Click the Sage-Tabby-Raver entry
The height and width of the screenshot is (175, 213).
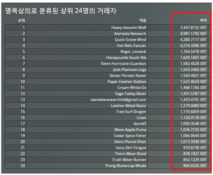(130, 94)
